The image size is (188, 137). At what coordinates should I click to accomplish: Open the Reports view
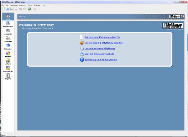(8, 76)
